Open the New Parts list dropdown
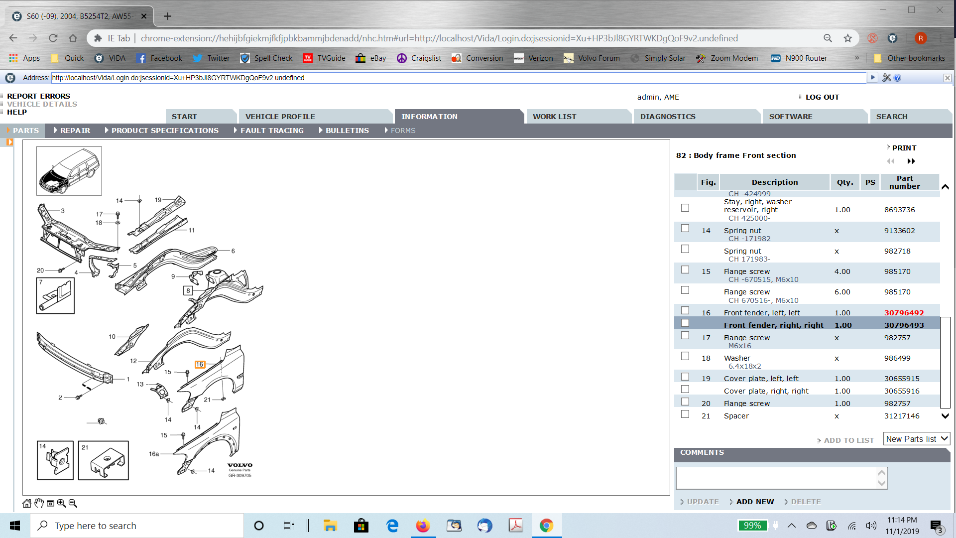The height and width of the screenshot is (538, 956). [x=917, y=439]
